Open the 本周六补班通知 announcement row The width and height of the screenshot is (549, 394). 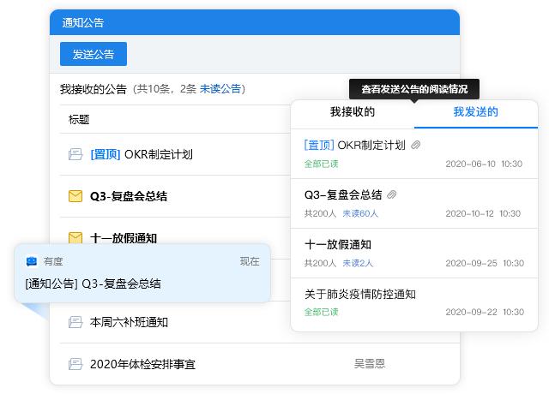pos(129,322)
